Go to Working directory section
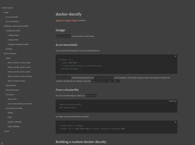The height and width of the screenshot is (145, 195). pyautogui.click(x=12, y=90)
